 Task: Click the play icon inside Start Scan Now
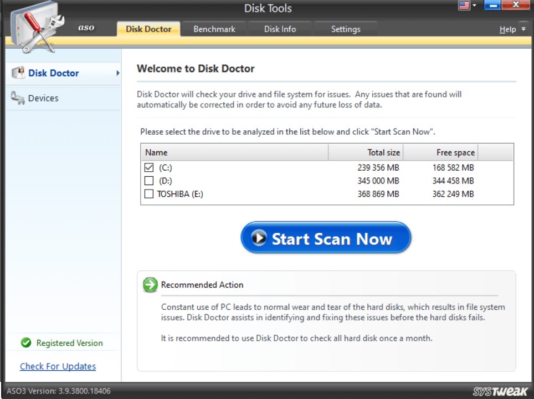(259, 239)
